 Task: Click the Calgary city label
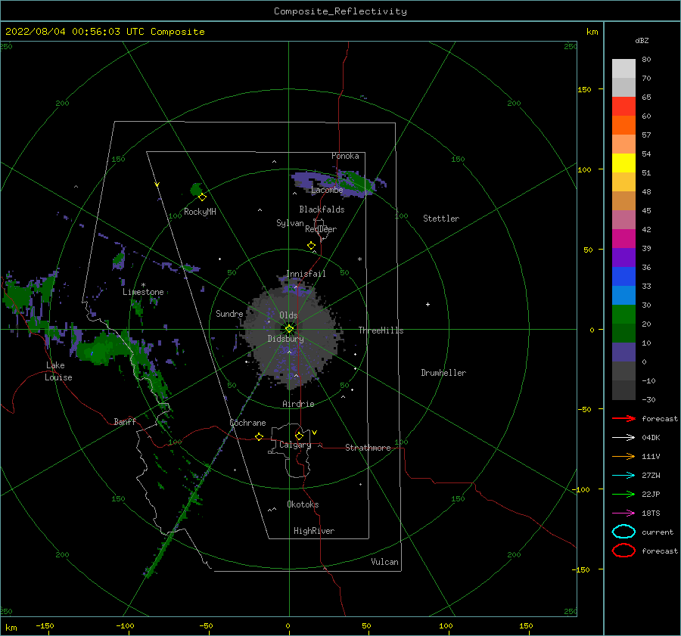295,445
